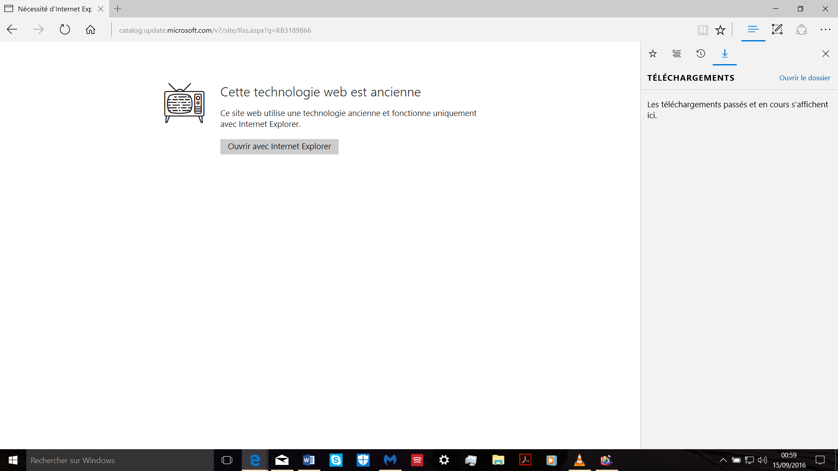Open the web note pen tool
838x471 pixels.
pyautogui.click(x=777, y=30)
